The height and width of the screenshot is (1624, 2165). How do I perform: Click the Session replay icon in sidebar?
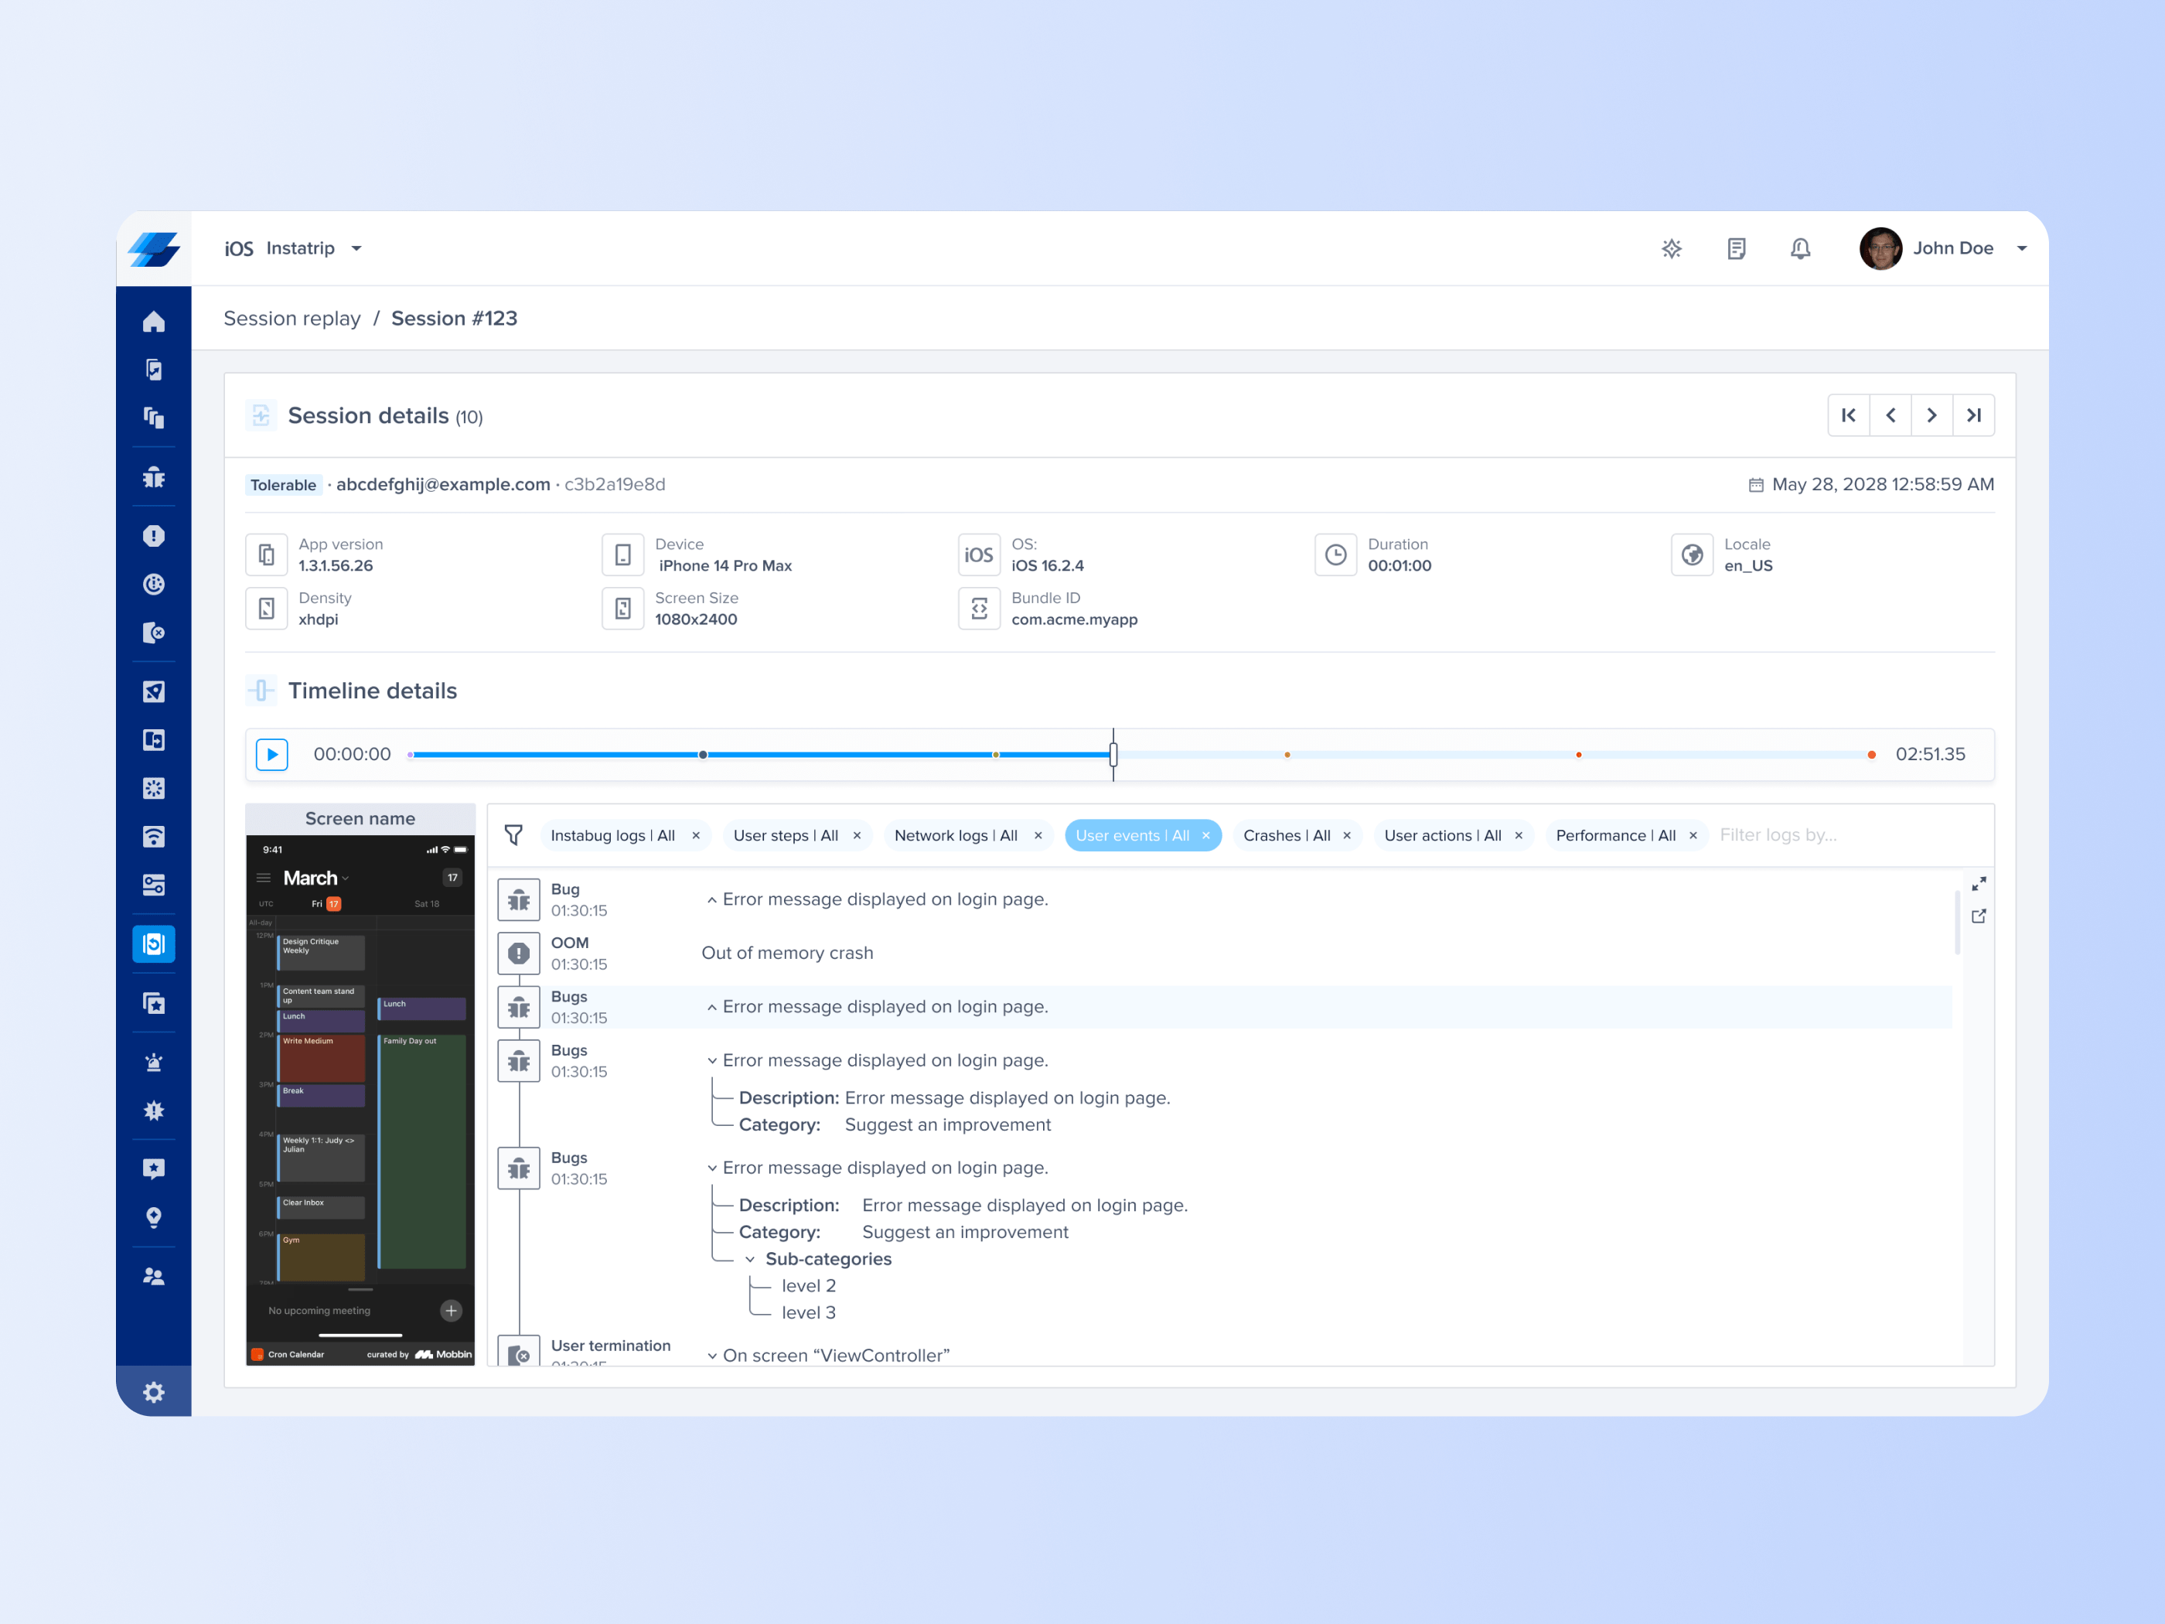click(x=154, y=943)
